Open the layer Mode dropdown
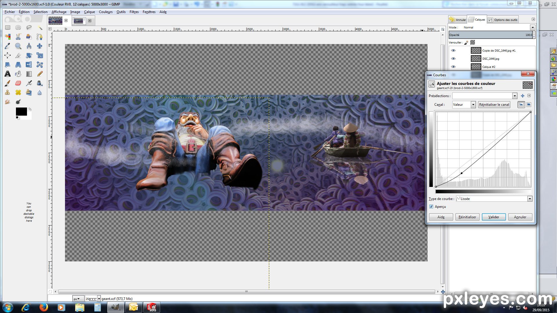This screenshot has height=313, width=557. pyautogui.click(x=533, y=27)
